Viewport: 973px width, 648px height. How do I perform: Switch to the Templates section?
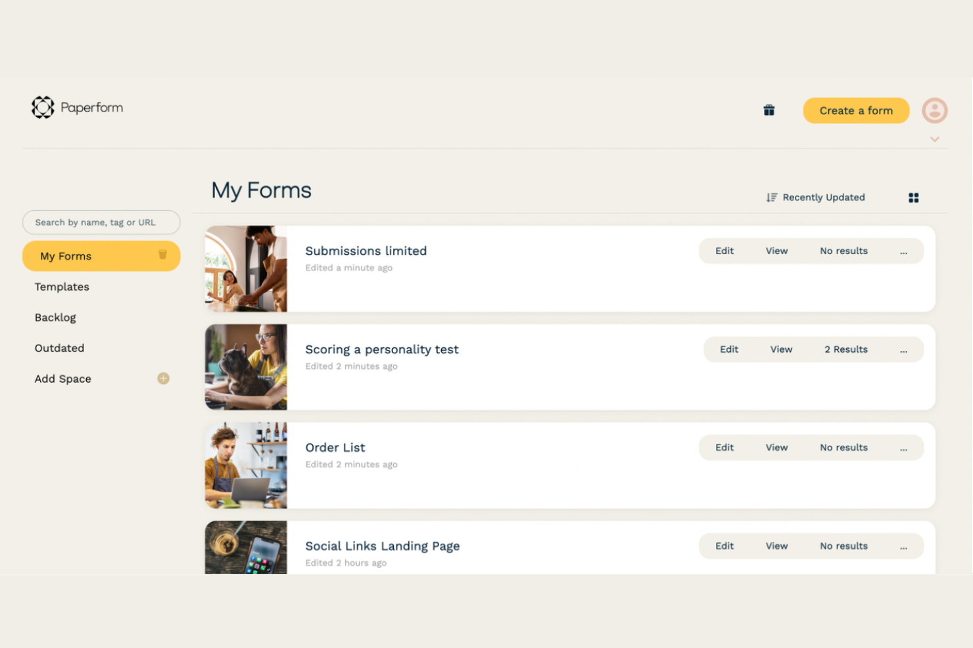pos(62,287)
